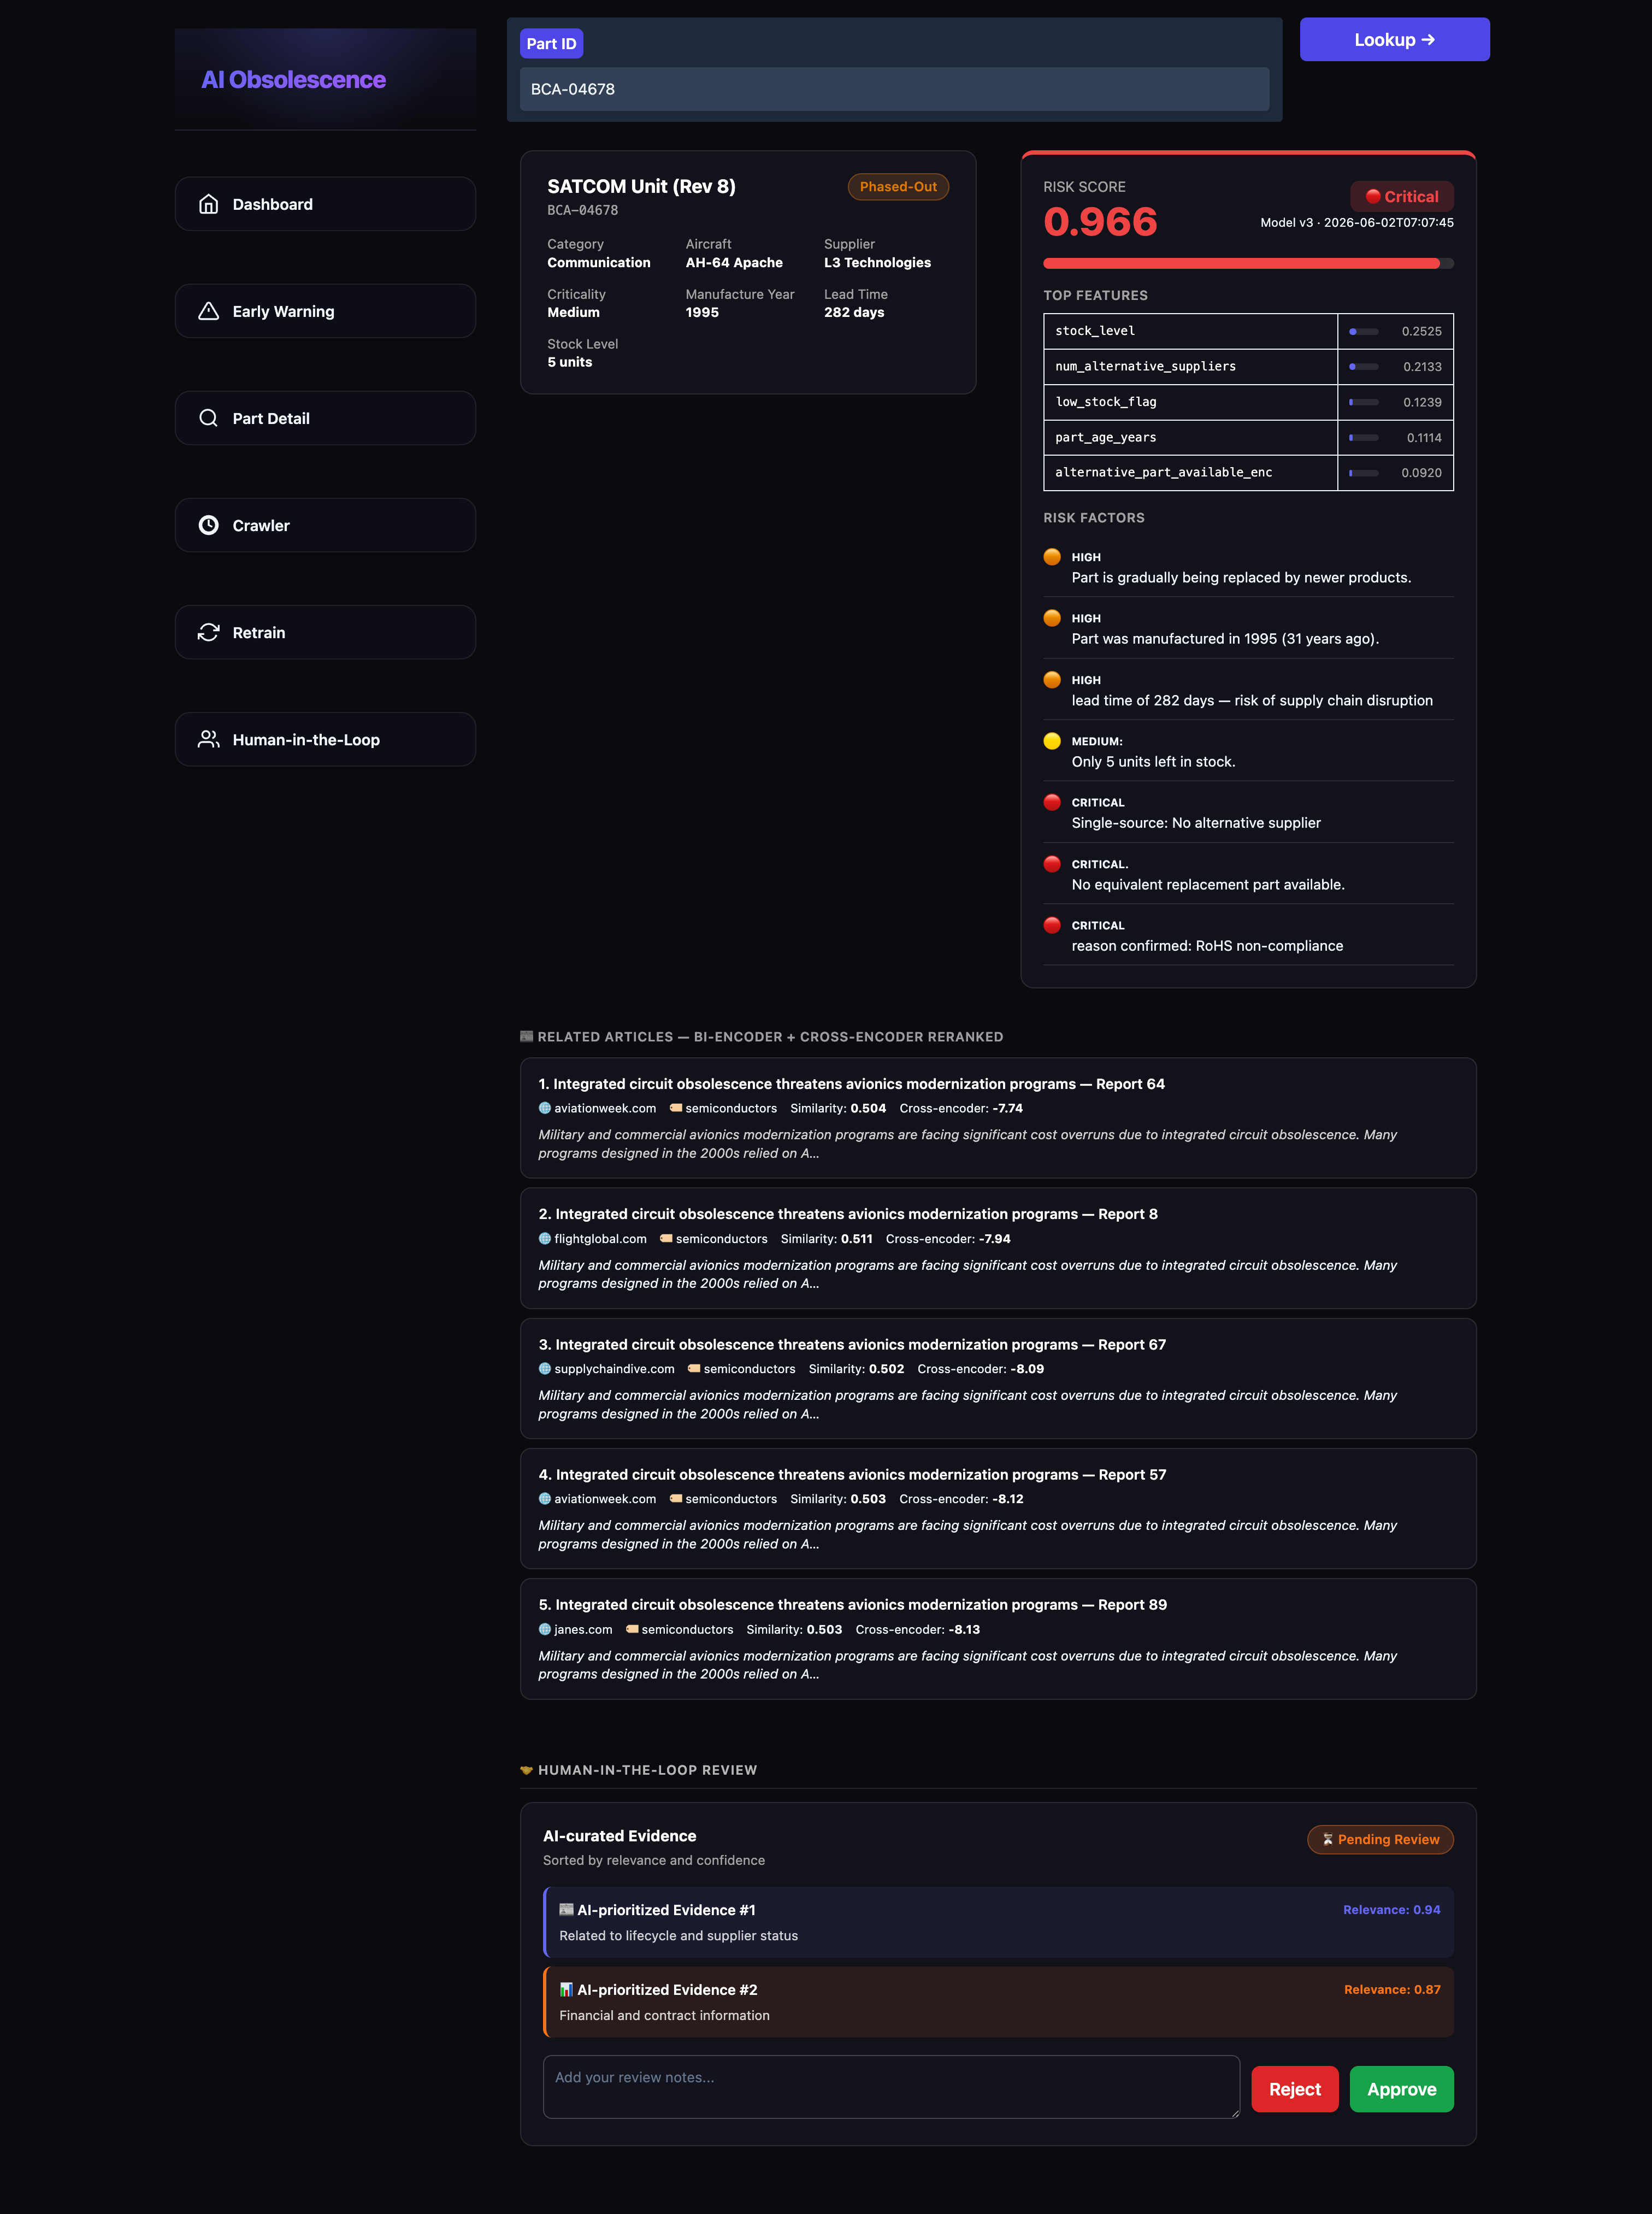Approve the AI-curated evidence

pos(1401,2089)
